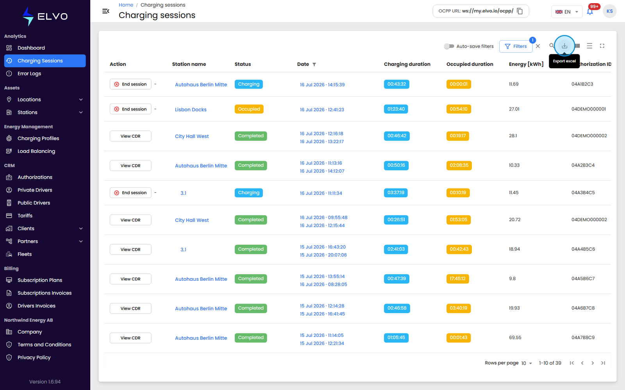Click the Date column filter arrow icon

tap(314, 64)
